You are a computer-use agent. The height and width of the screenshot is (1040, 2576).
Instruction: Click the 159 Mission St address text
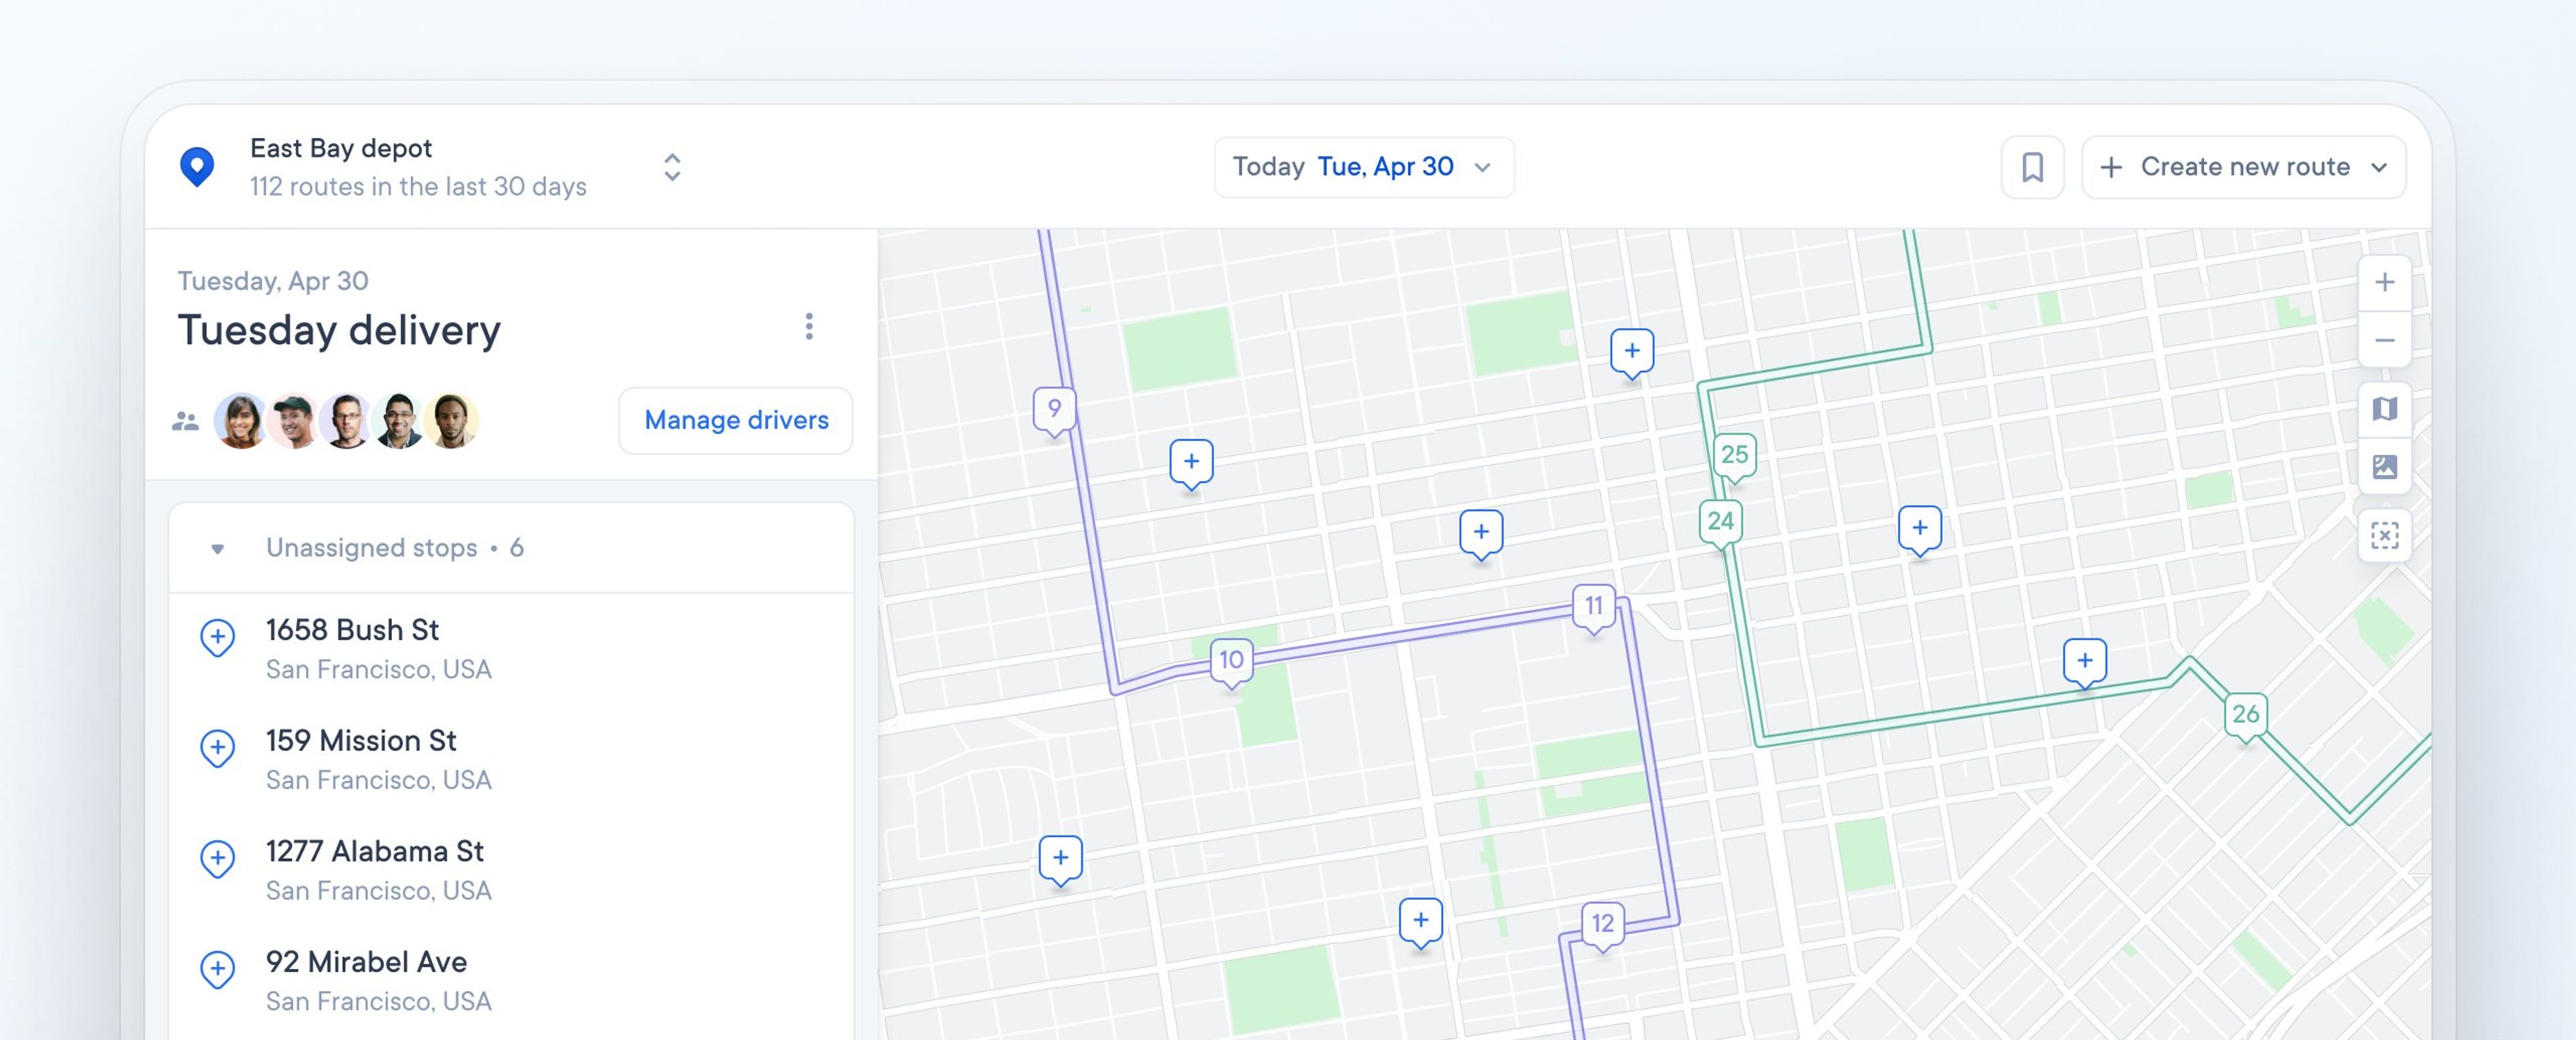(x=361, y=741)
